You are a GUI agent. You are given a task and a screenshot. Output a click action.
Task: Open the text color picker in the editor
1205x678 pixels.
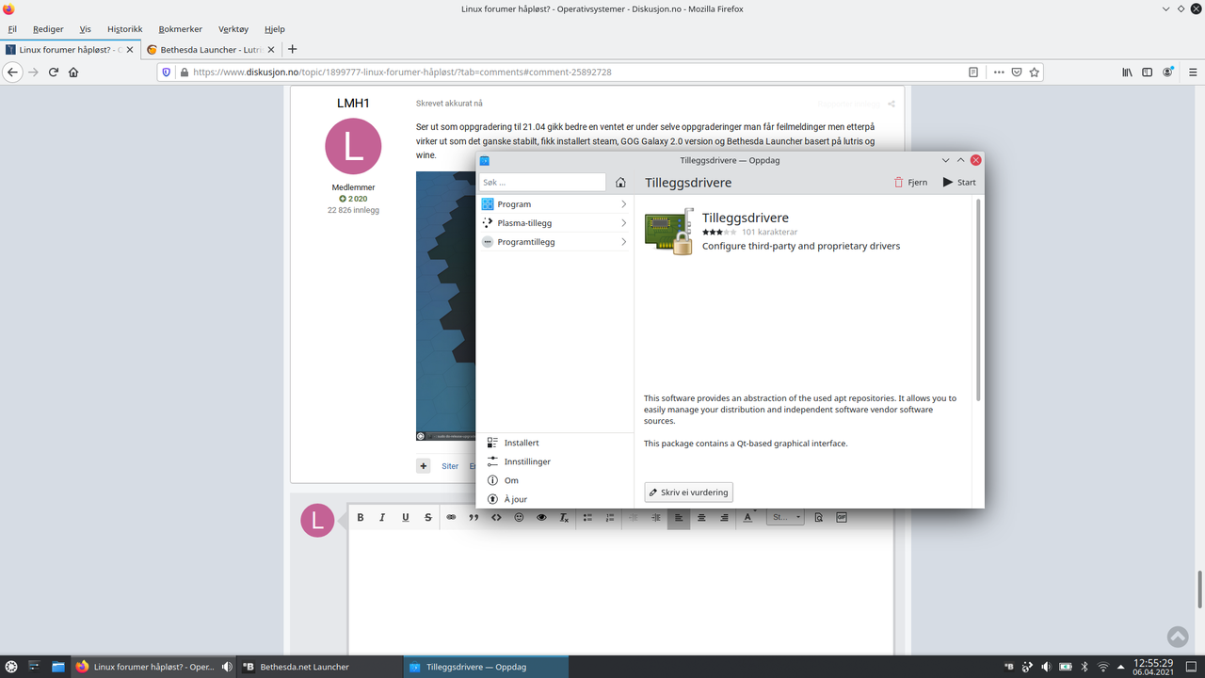747,517
